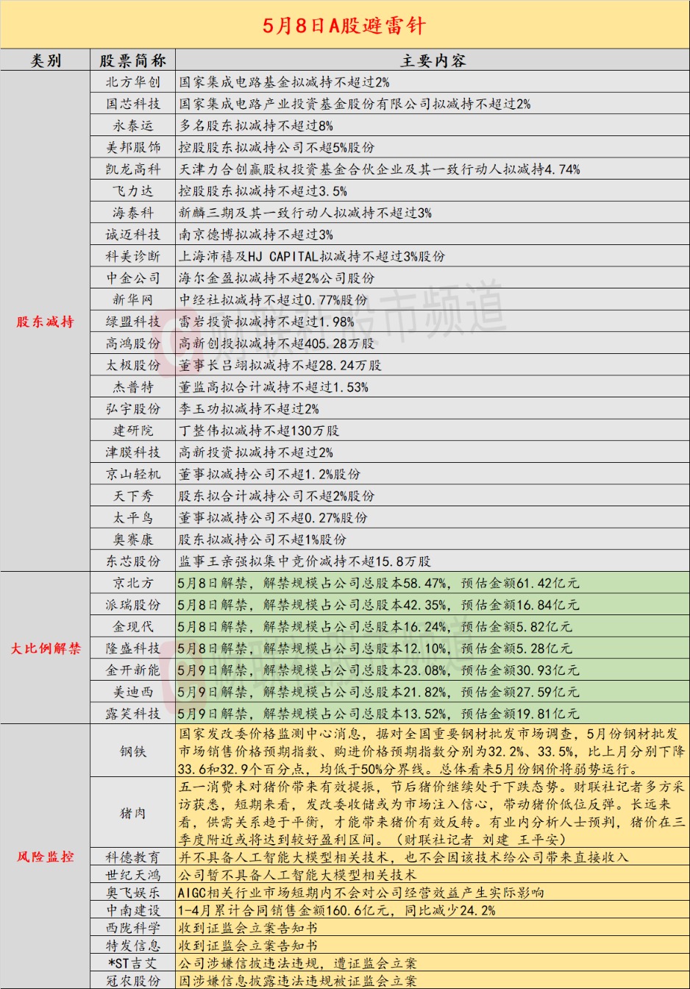This screenshot has width=690, height=989.
Task: Select the 京北方 unlock details cell
Action: pos(433,583)
